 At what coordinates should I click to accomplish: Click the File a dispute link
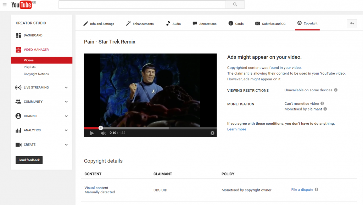point(302,189)
